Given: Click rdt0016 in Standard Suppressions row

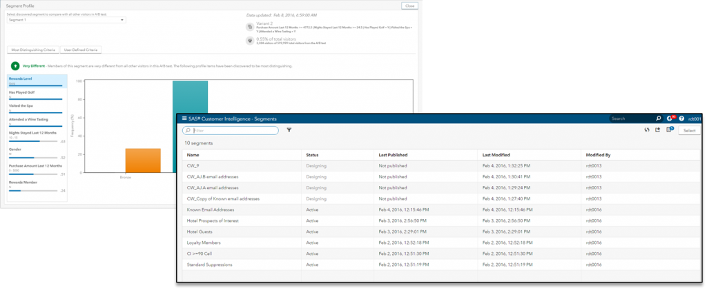Looking at the screenshot, I should click(593, 265).
